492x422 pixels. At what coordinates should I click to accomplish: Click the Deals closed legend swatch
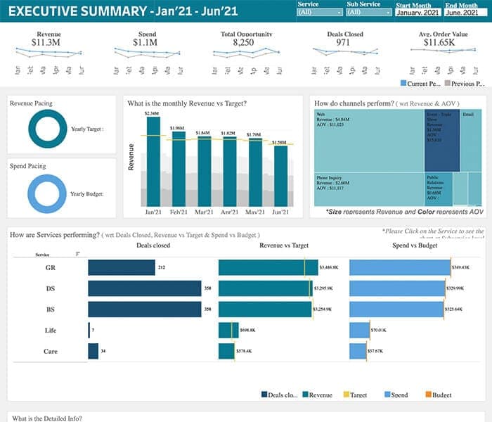(264, 395)
